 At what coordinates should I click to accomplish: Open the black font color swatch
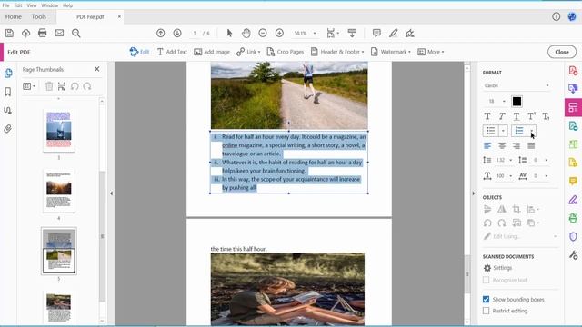pyautogui.click(x=517, y=101)
